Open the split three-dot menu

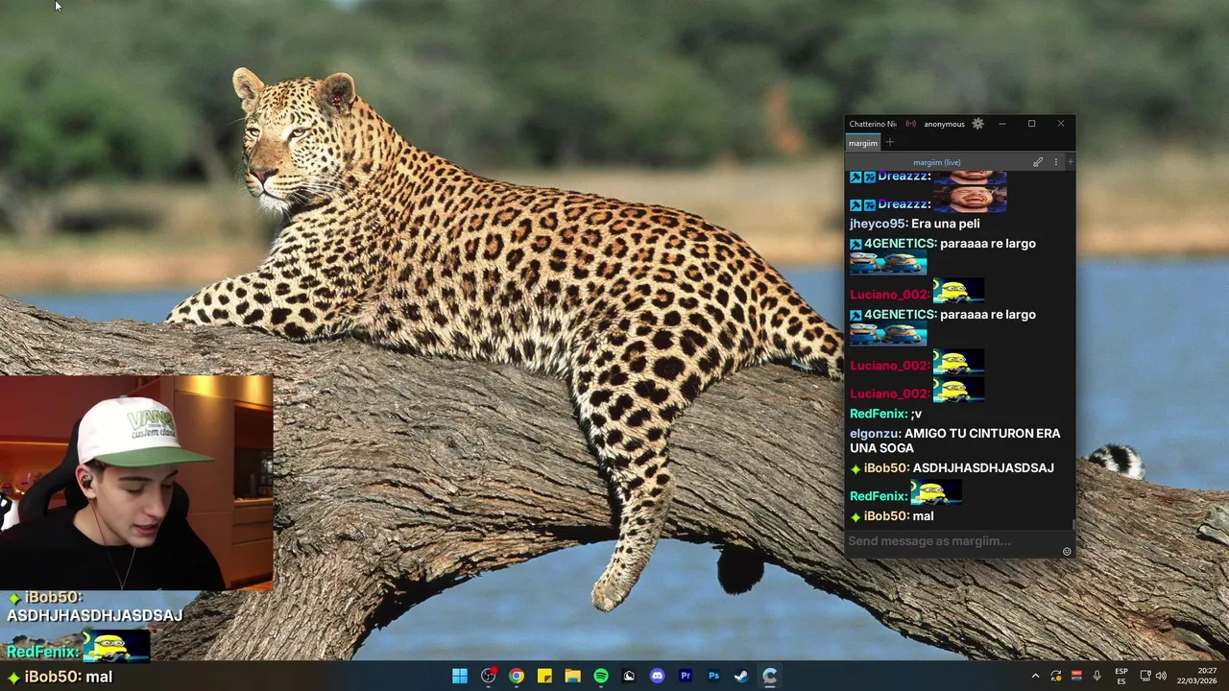click(1056, 162)
